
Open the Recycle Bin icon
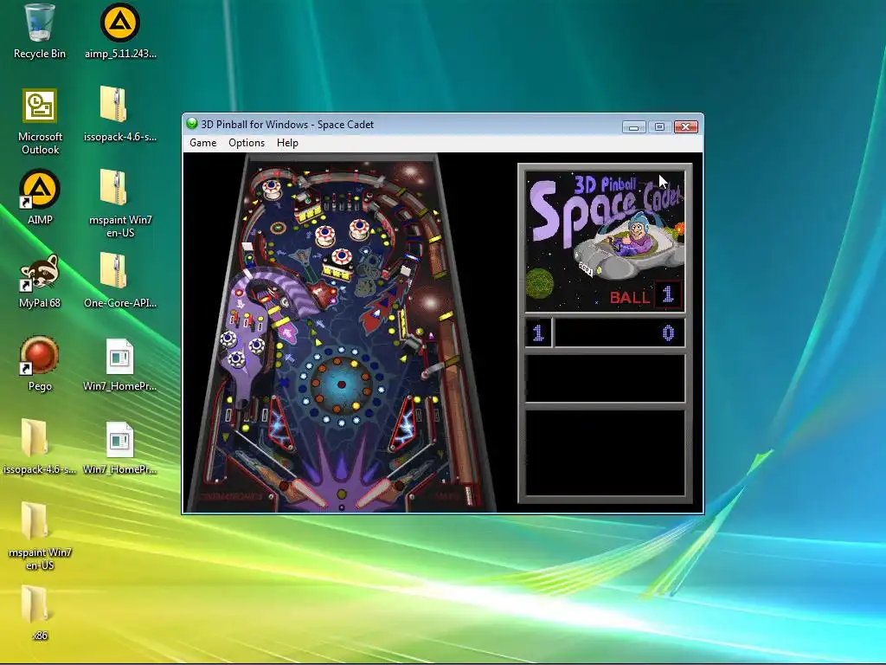(x=40, y=31)
